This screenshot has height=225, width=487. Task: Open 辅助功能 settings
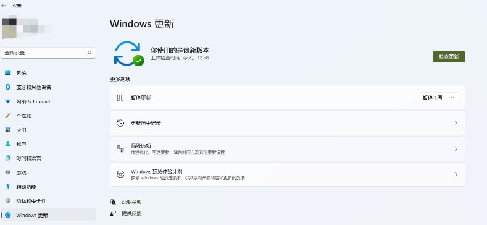click(48, 187)
